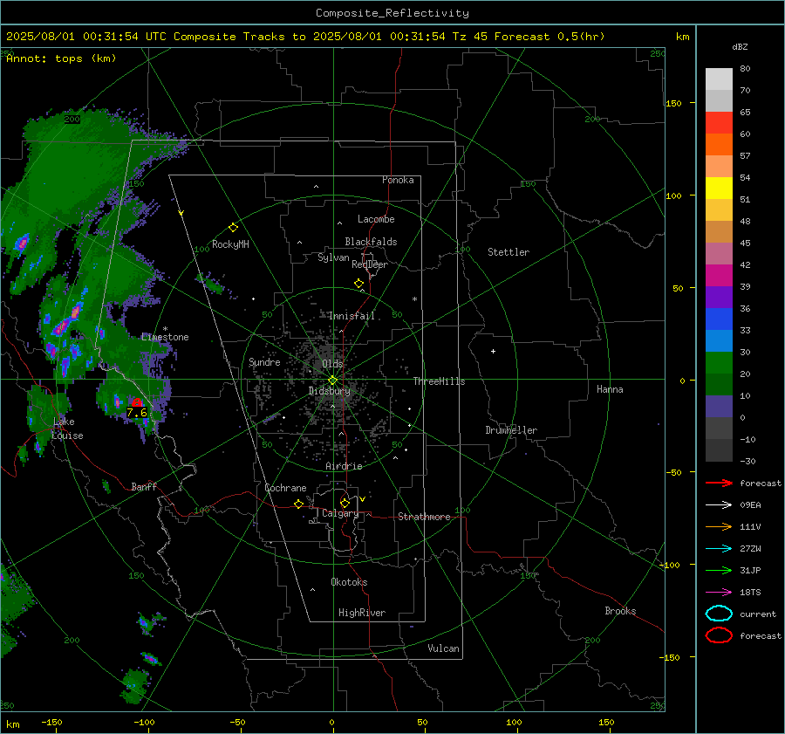Click the Stettler city label
Viewport: 785px width, 734px height.
tap(509, 252)
